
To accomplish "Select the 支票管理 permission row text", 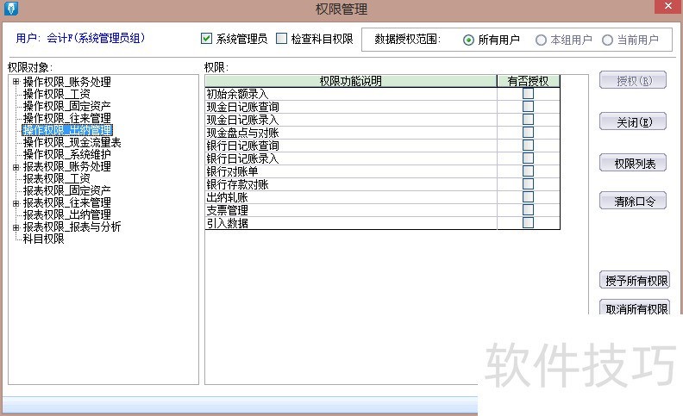I will pos(227,210).
